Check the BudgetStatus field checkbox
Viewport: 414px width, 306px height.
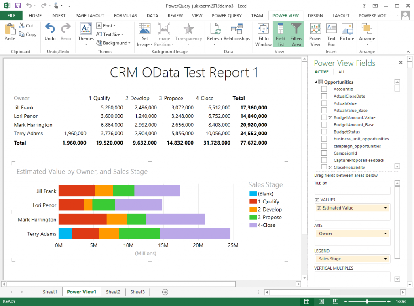coord(324,132)
